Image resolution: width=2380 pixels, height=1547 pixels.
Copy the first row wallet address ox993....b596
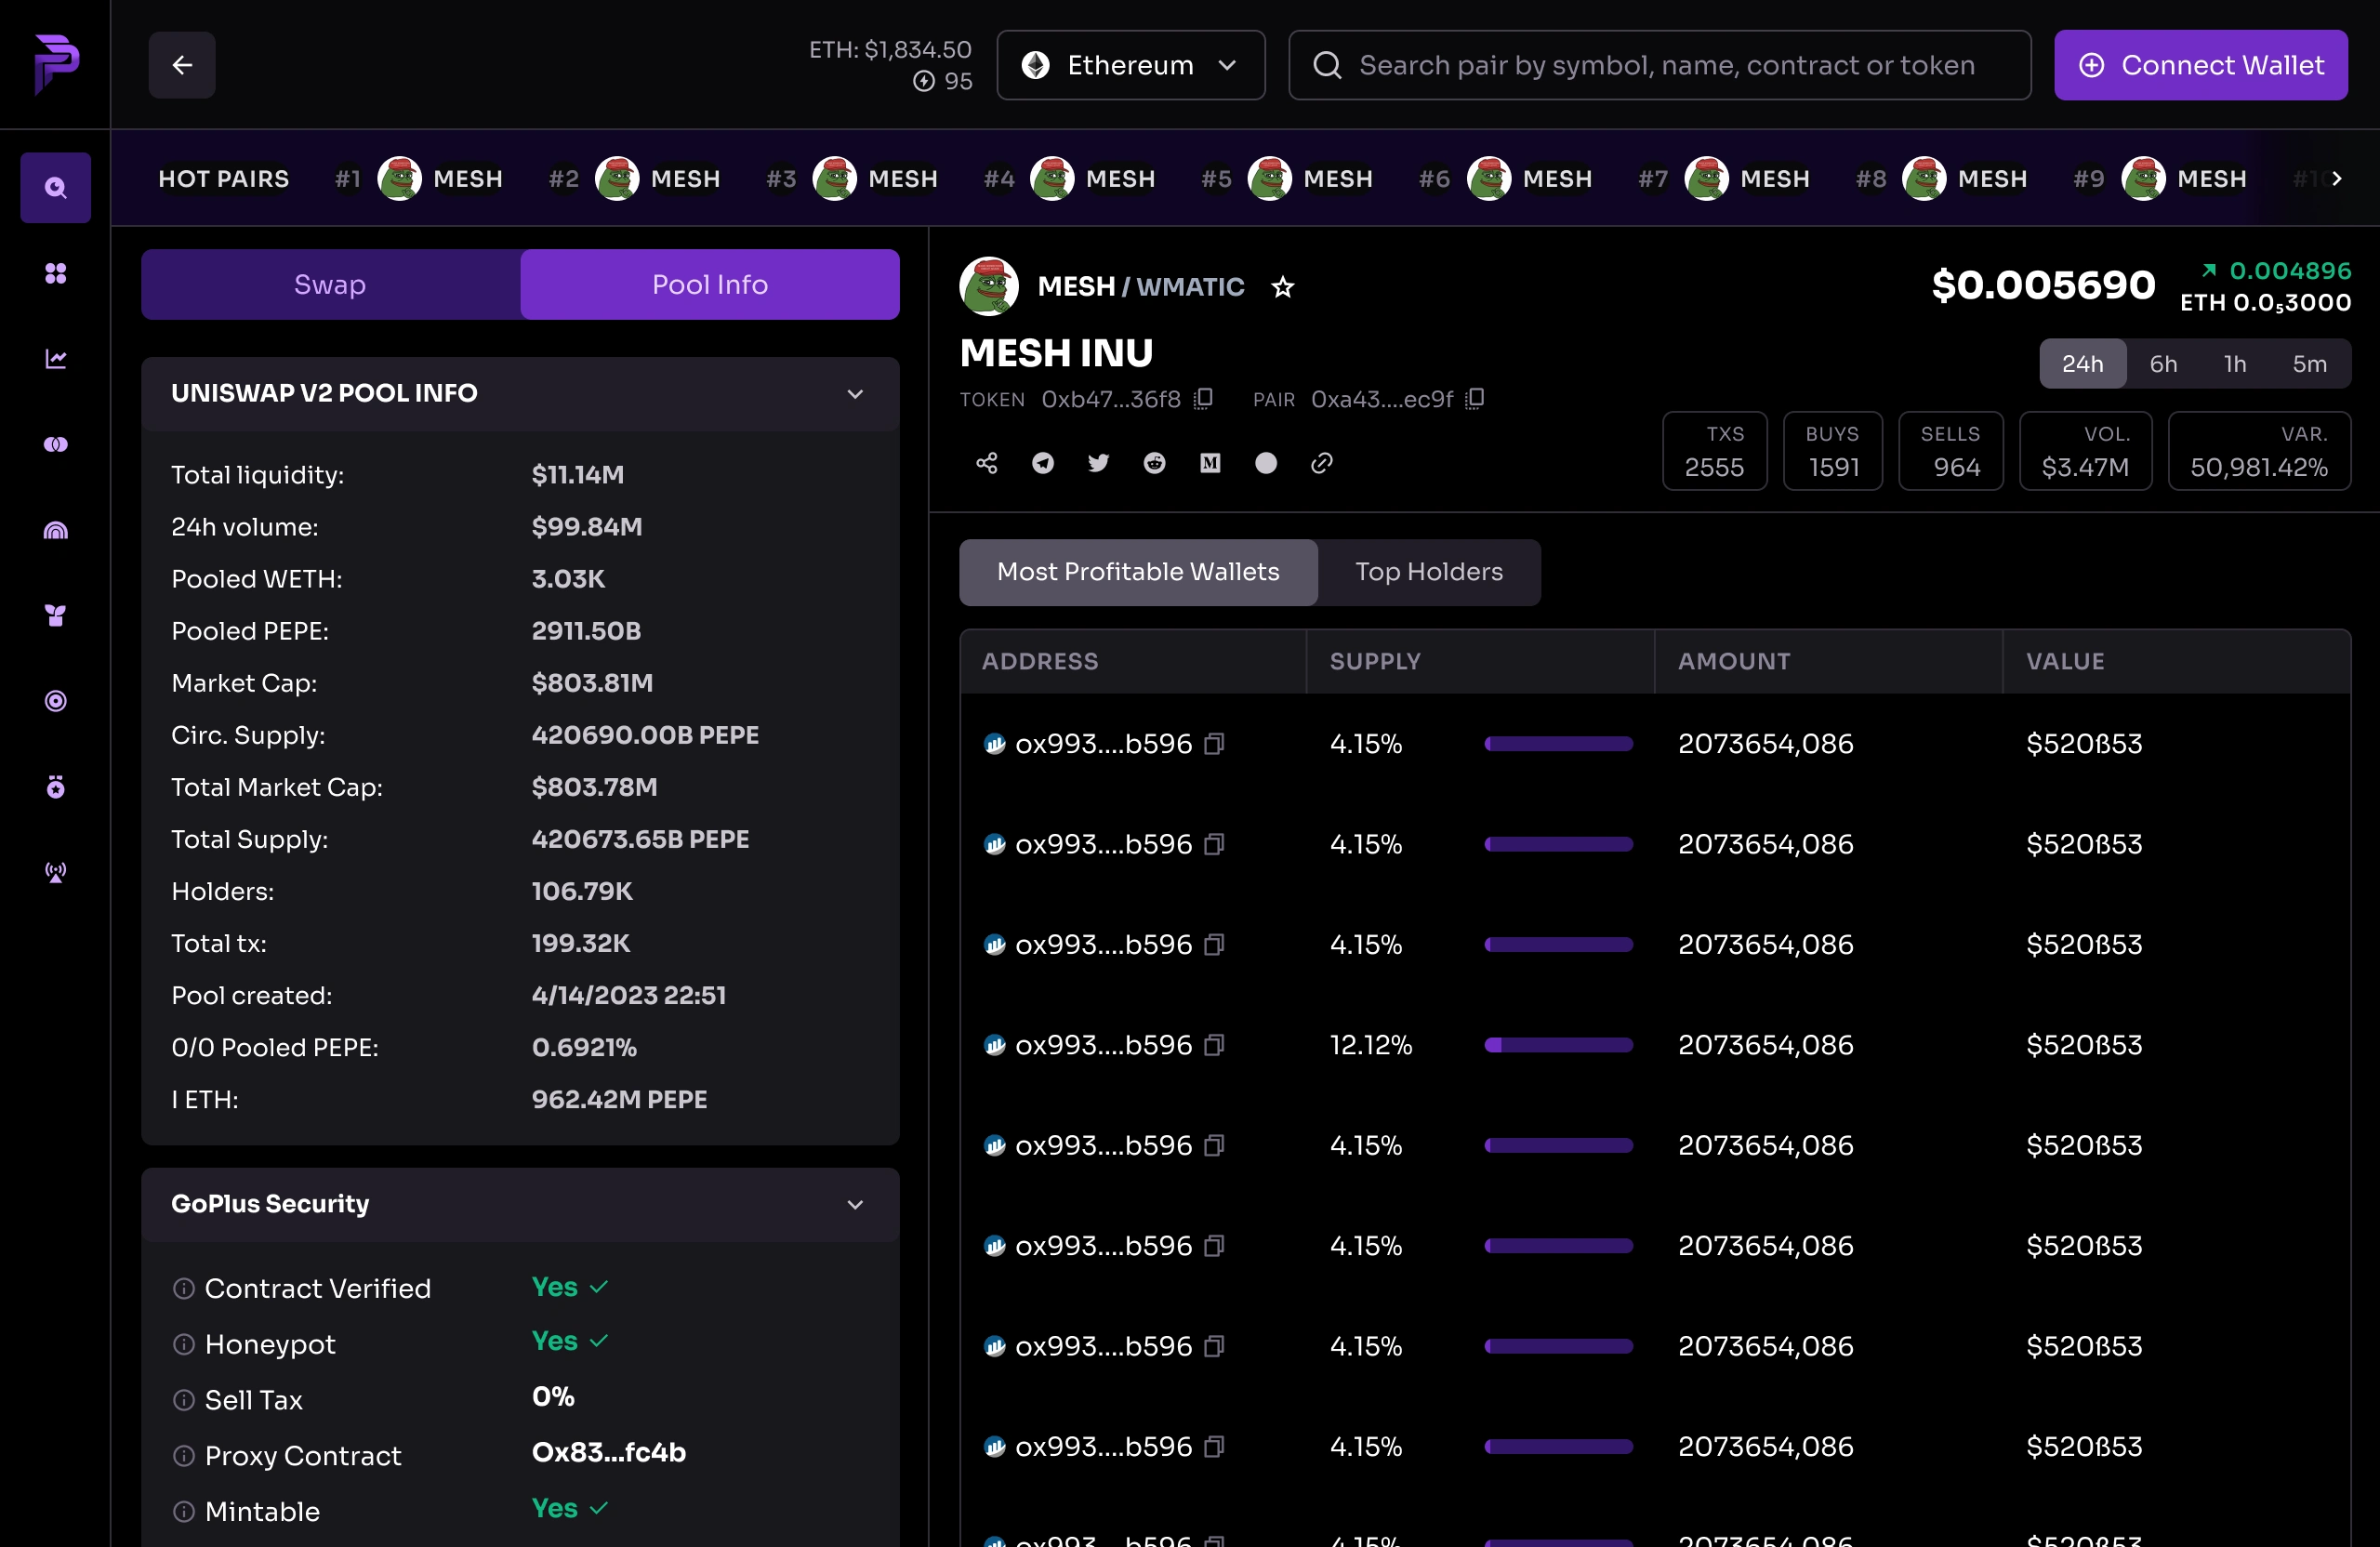coord(1214,744)
